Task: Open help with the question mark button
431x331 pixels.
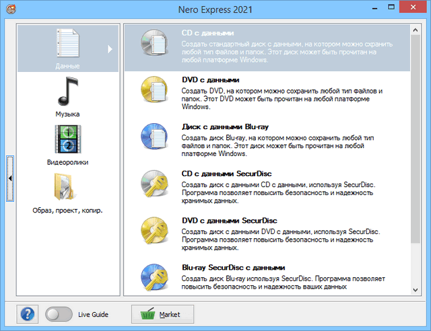Action: point(28,314)
